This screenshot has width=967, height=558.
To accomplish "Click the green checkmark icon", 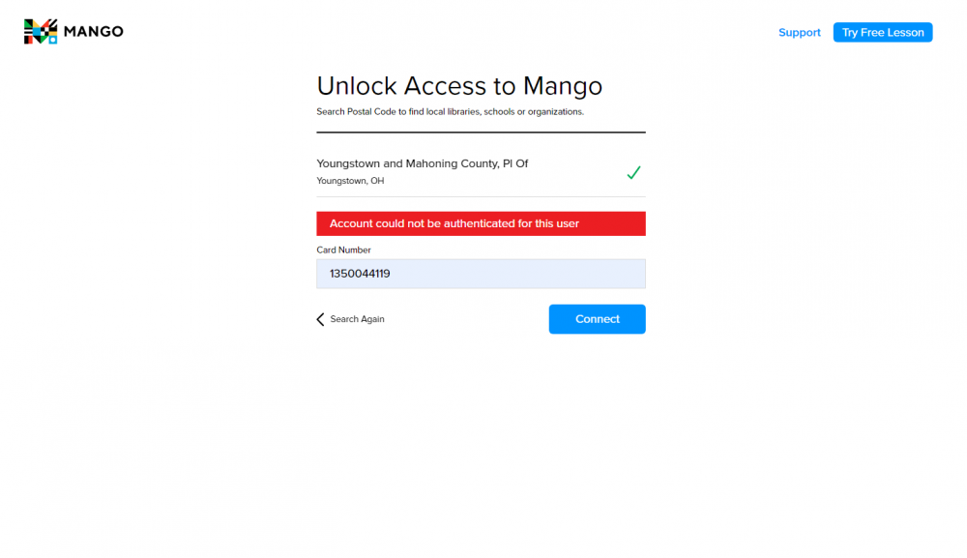I will 633,173.
